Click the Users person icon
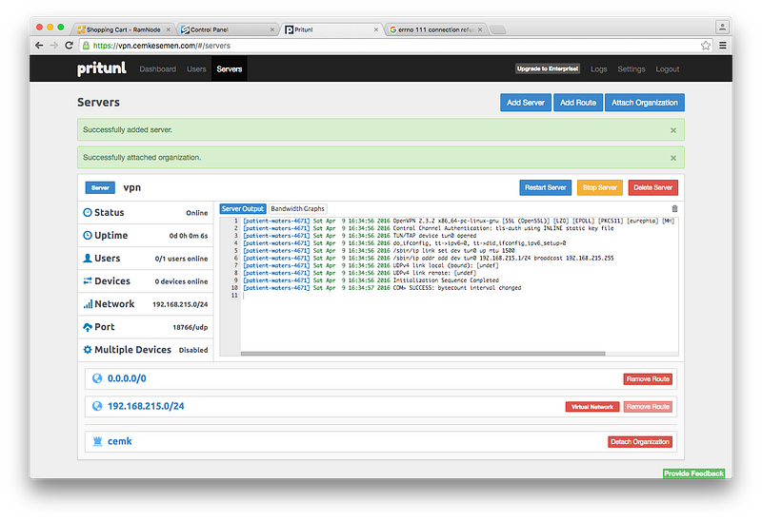This screenshot has height=521, width=762. click(x=88, y=258)
